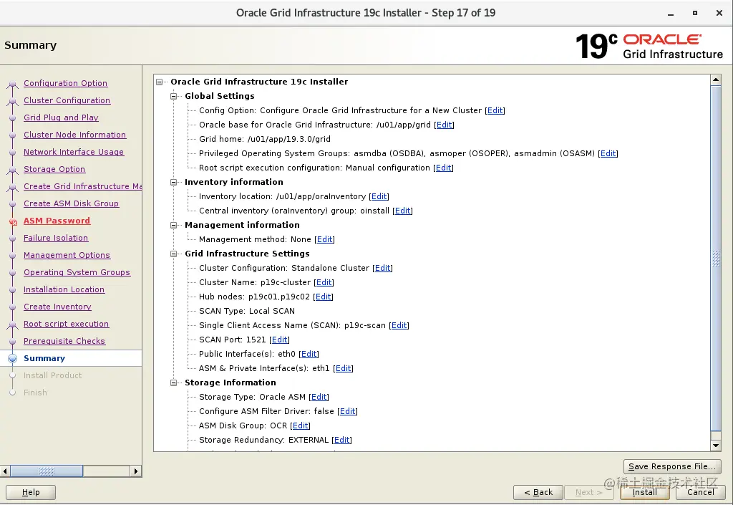Screen dimensions: 733x505
Task: Cancel the installer
Action: coord(700,492)
